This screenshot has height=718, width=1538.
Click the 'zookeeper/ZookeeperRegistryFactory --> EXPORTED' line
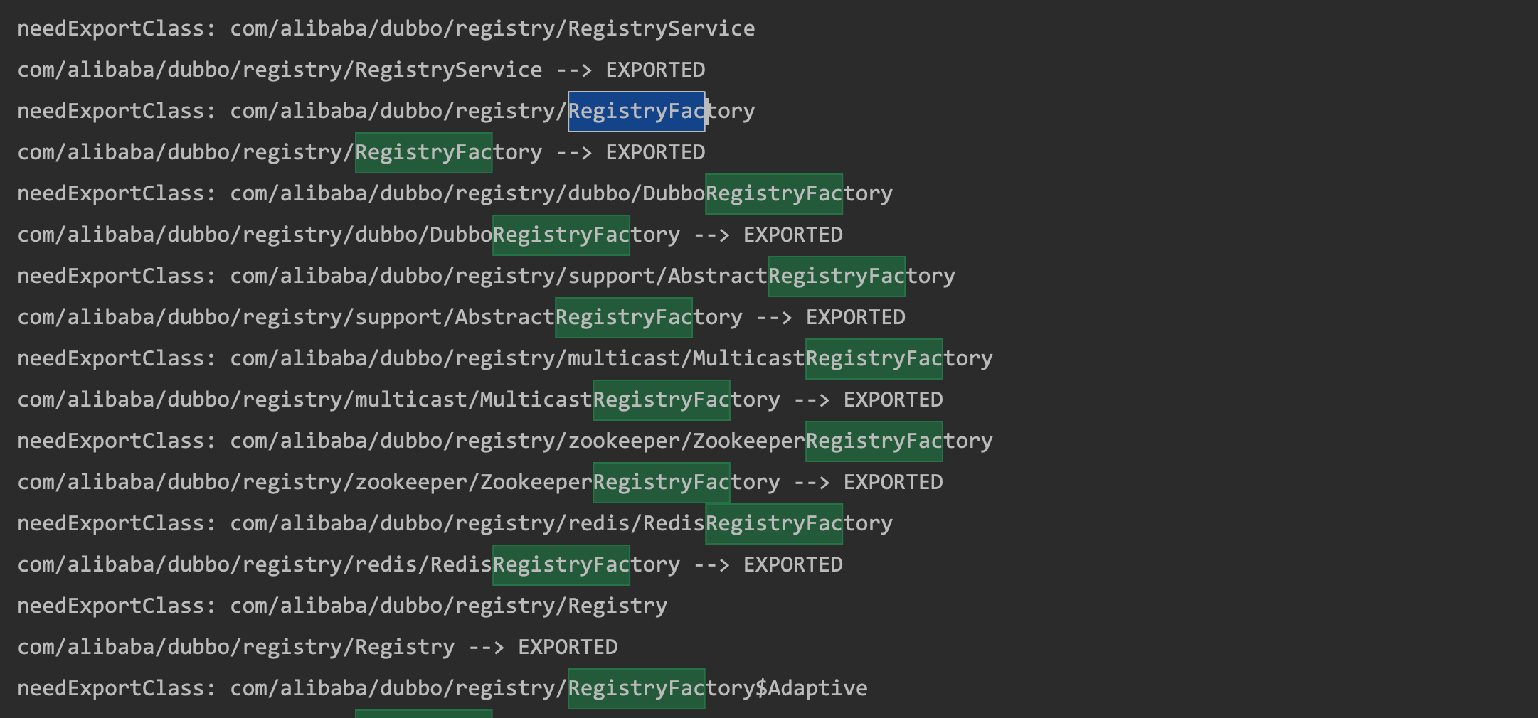[x=480, y=482]
